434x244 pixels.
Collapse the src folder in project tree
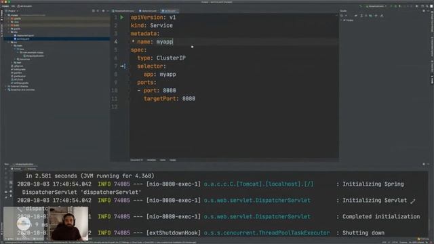[x=9, y=42]
